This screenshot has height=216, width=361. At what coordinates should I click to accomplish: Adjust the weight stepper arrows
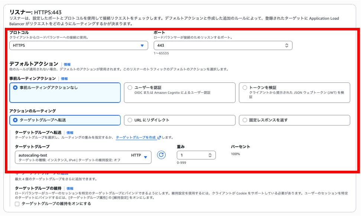210,155
